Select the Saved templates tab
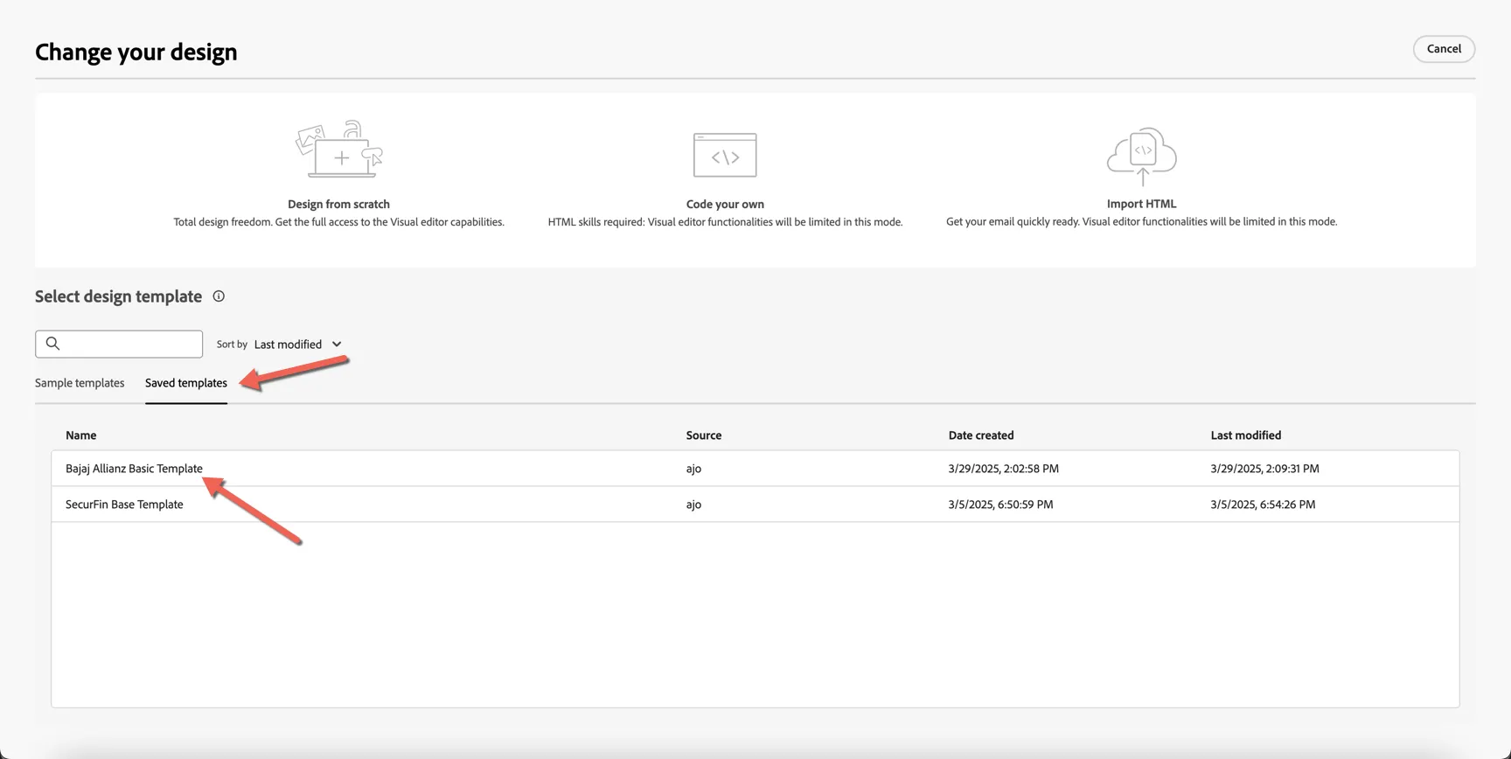The image size is (1511, 759). 186,383
